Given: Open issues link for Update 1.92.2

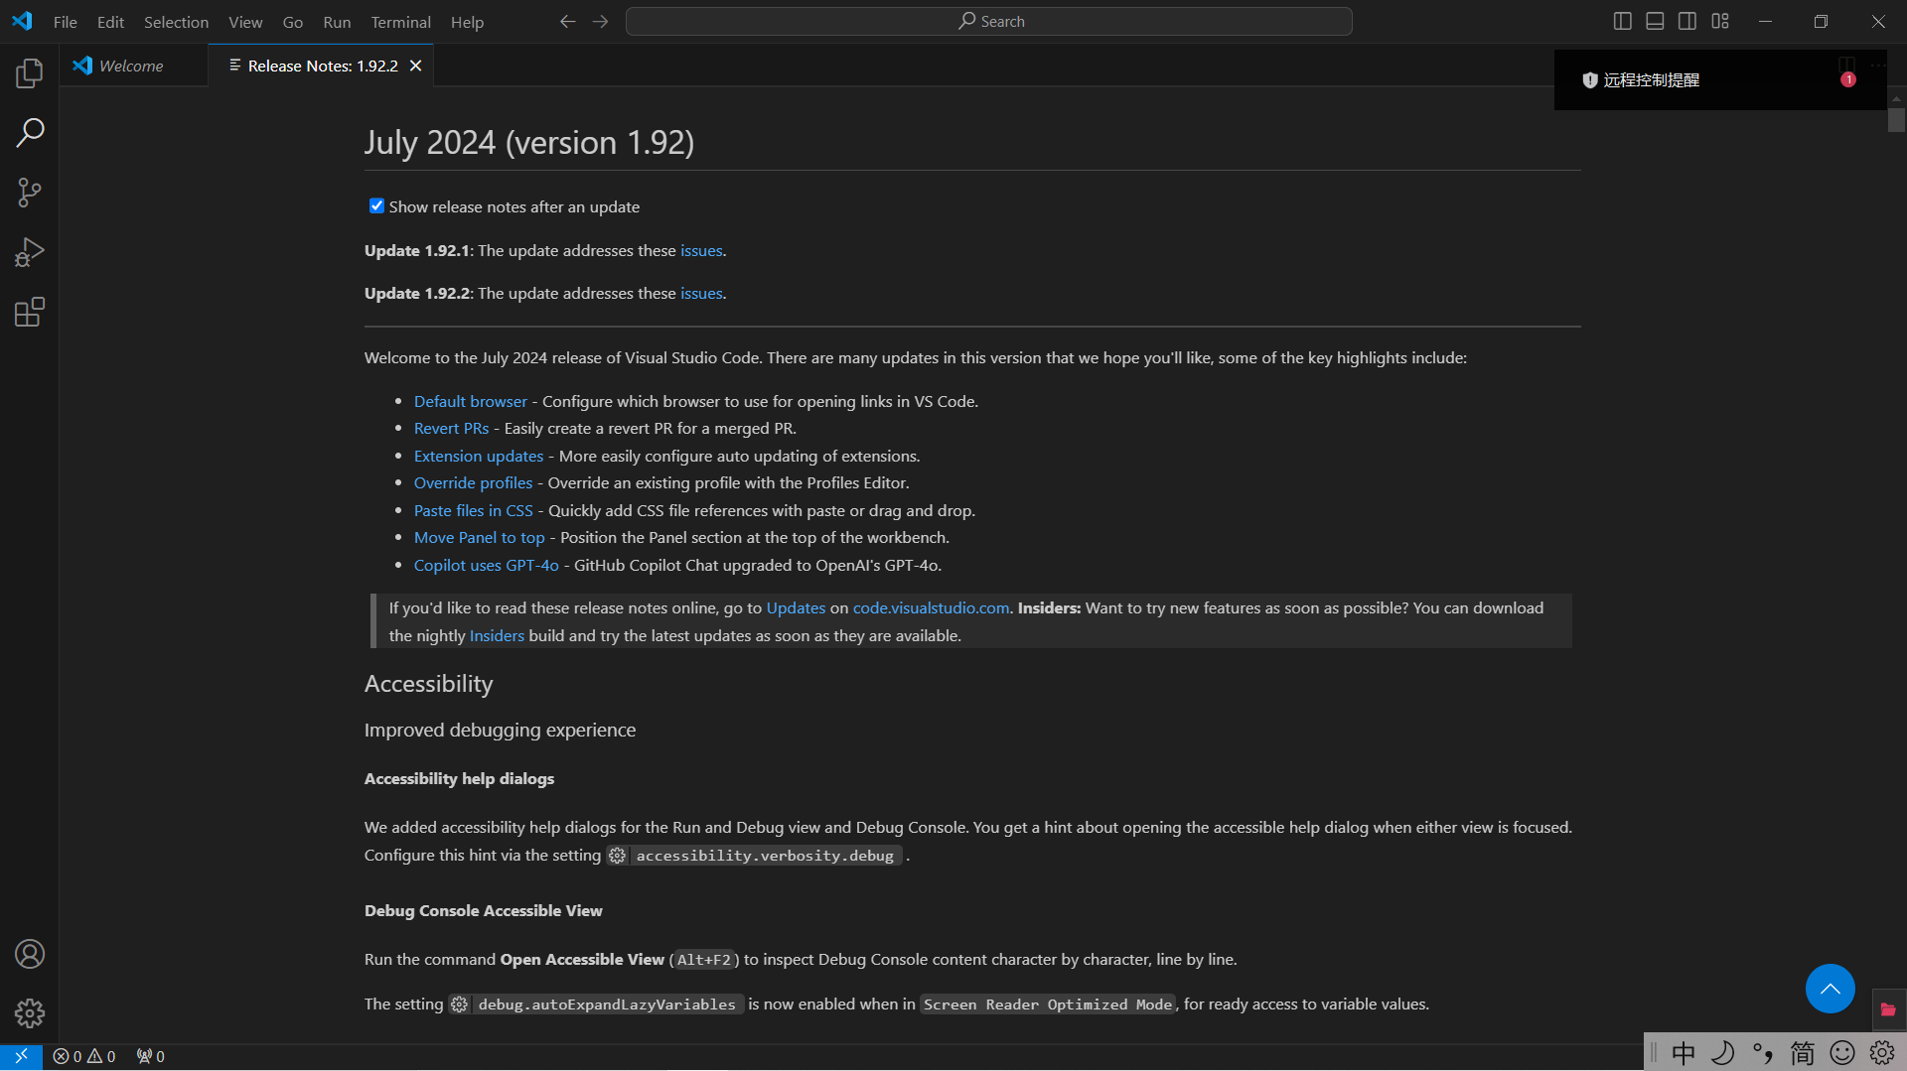Looking at the screenshot, I should click(701, 293).
